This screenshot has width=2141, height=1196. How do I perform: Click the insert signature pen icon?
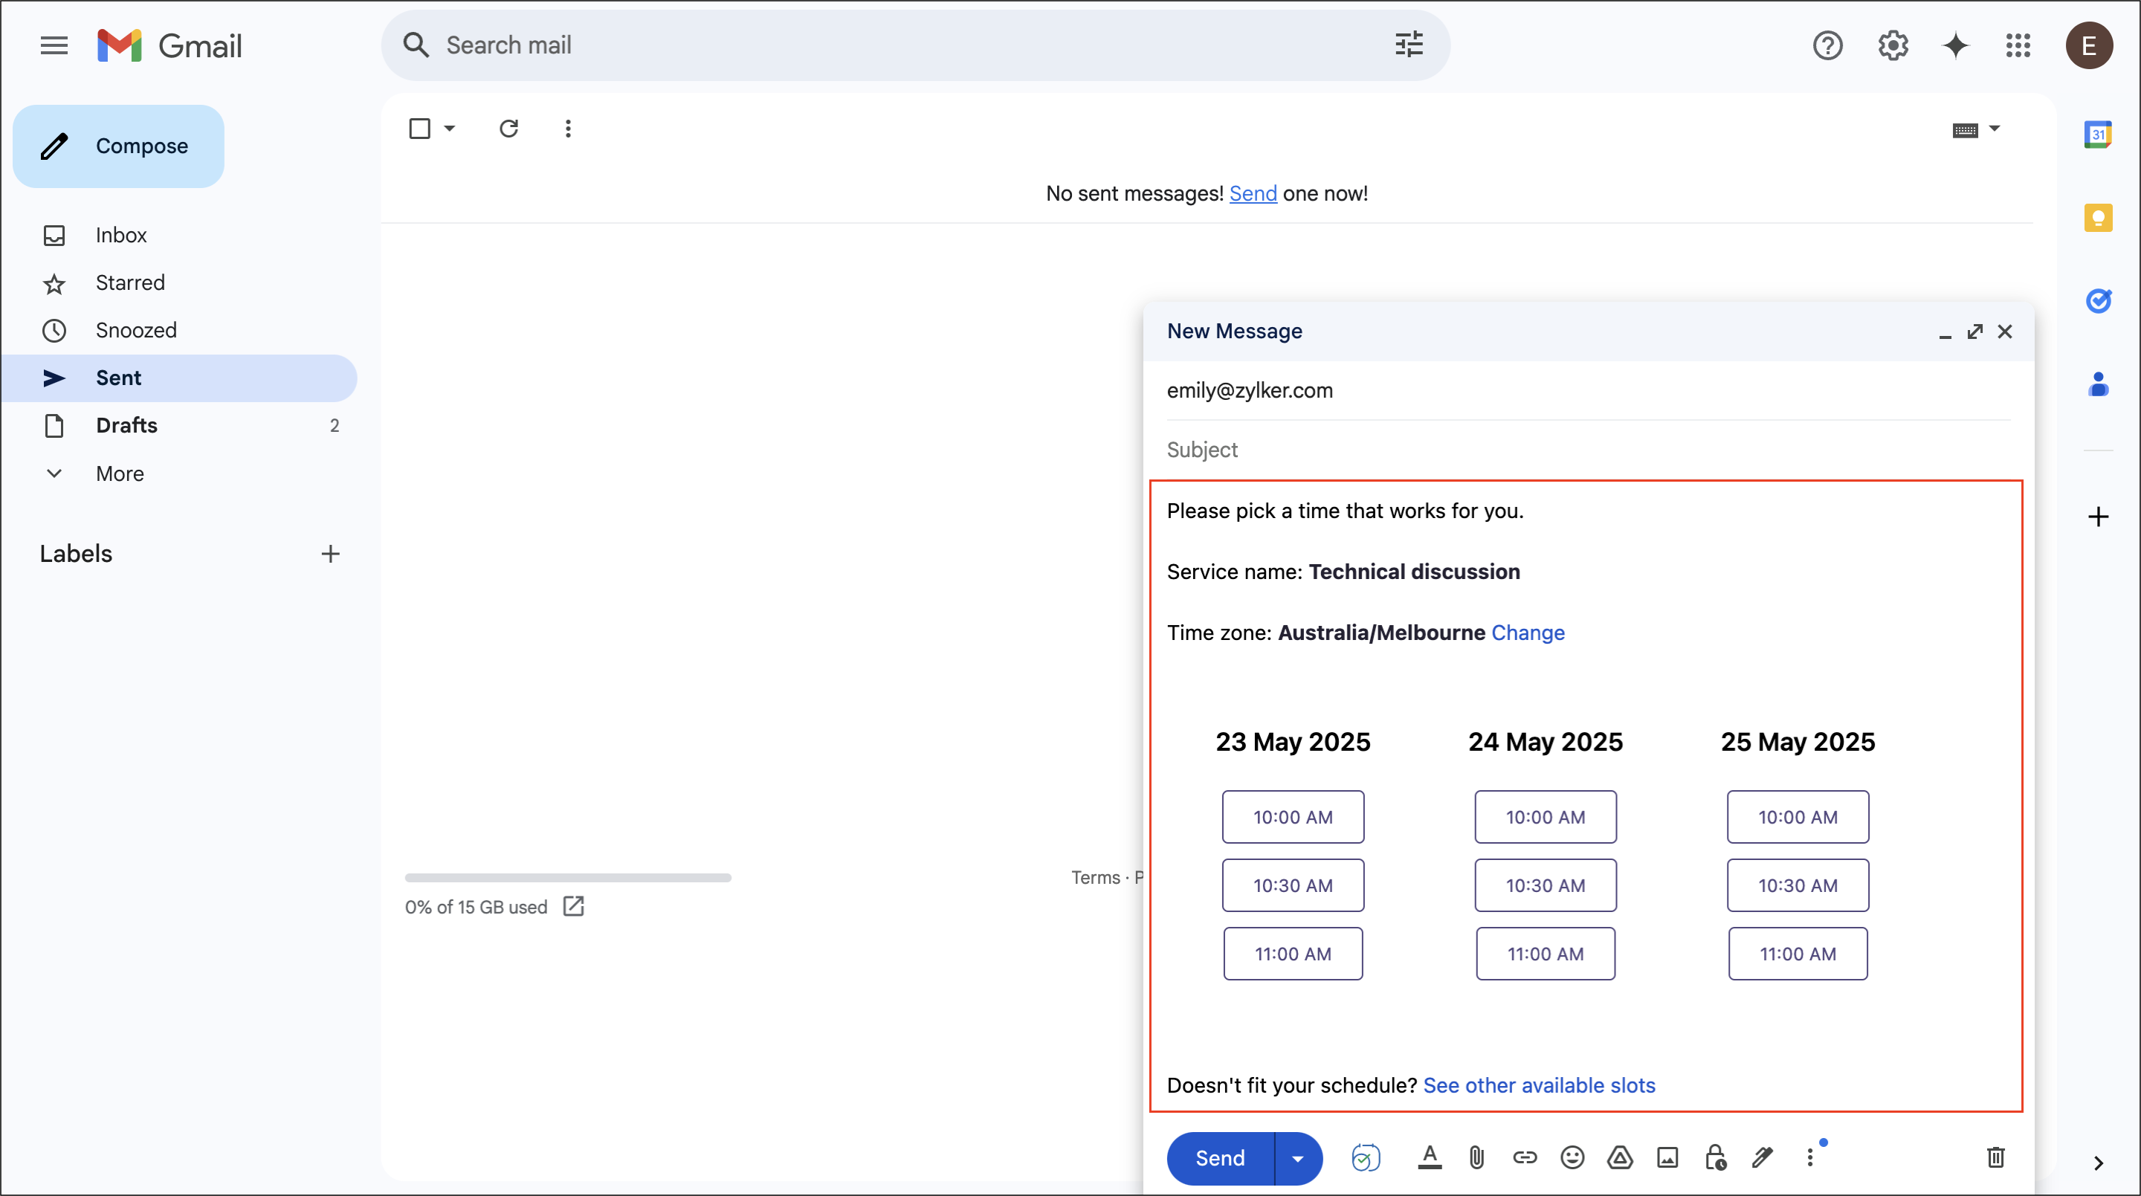click(x=1762, y=1157)
